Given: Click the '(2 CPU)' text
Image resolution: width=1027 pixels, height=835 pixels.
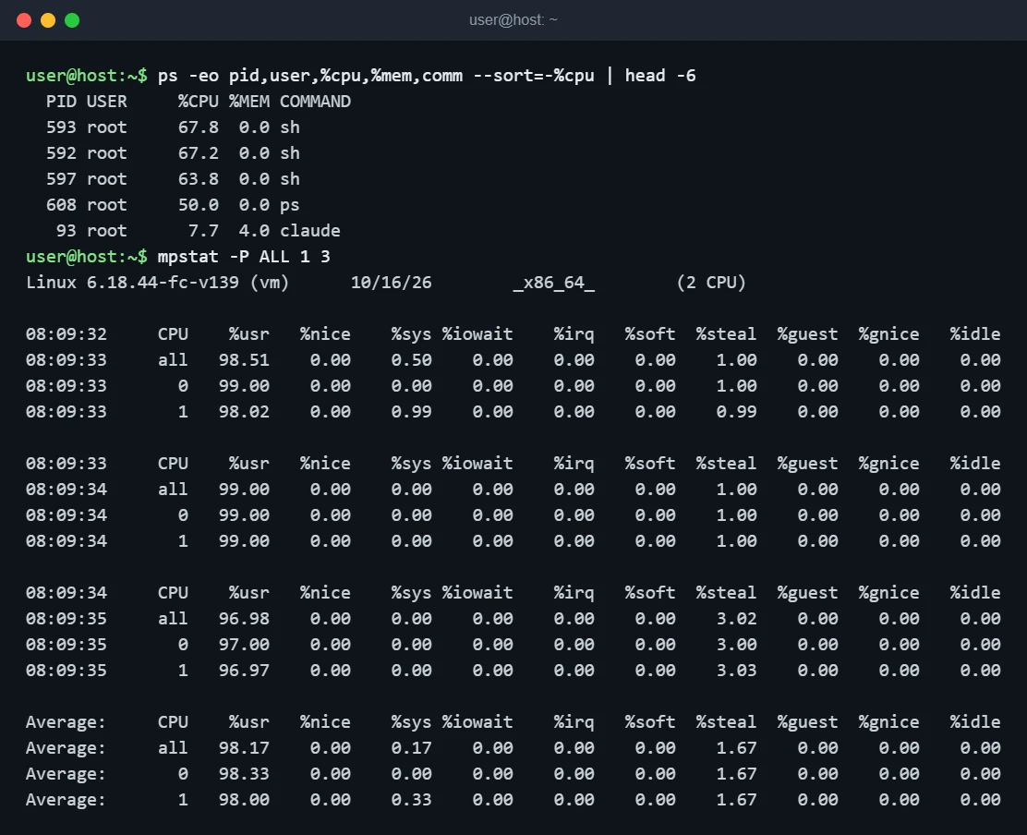Looking at the screenshot, I should click(711, 283).
